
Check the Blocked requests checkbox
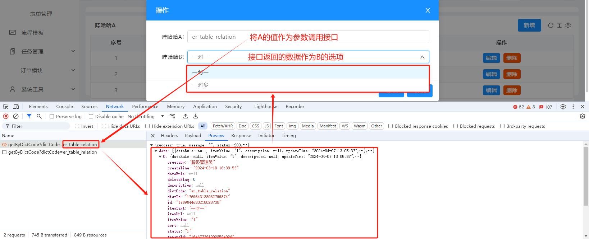(456, 126)
